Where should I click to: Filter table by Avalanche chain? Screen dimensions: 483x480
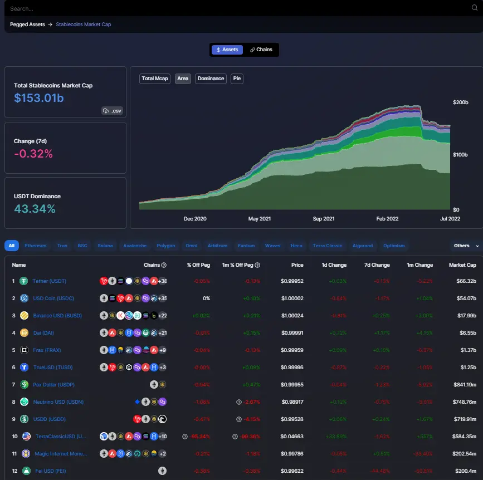pos(135,246)
